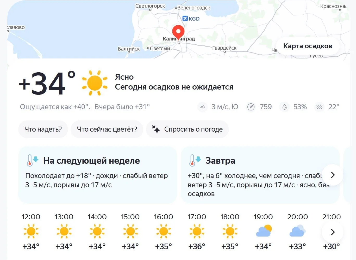The height and width of the screenshot is (260, 356).
Task: Open the Завтра forecast card
Action: 260,175
